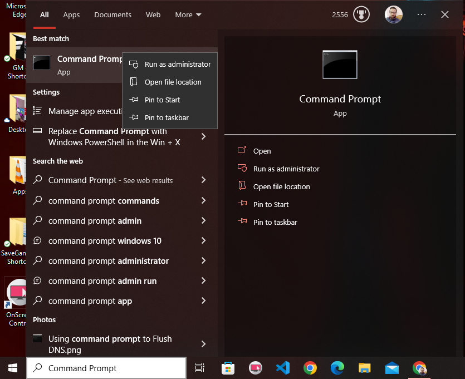This screenshot has height=379, width=465.
Task: Choose Pin to Start in context menu
Action: pos(170,100)
